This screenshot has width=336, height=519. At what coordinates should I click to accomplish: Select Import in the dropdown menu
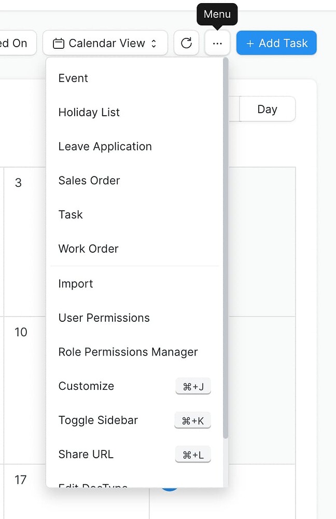pyautogui.click(x=76, y=283)
